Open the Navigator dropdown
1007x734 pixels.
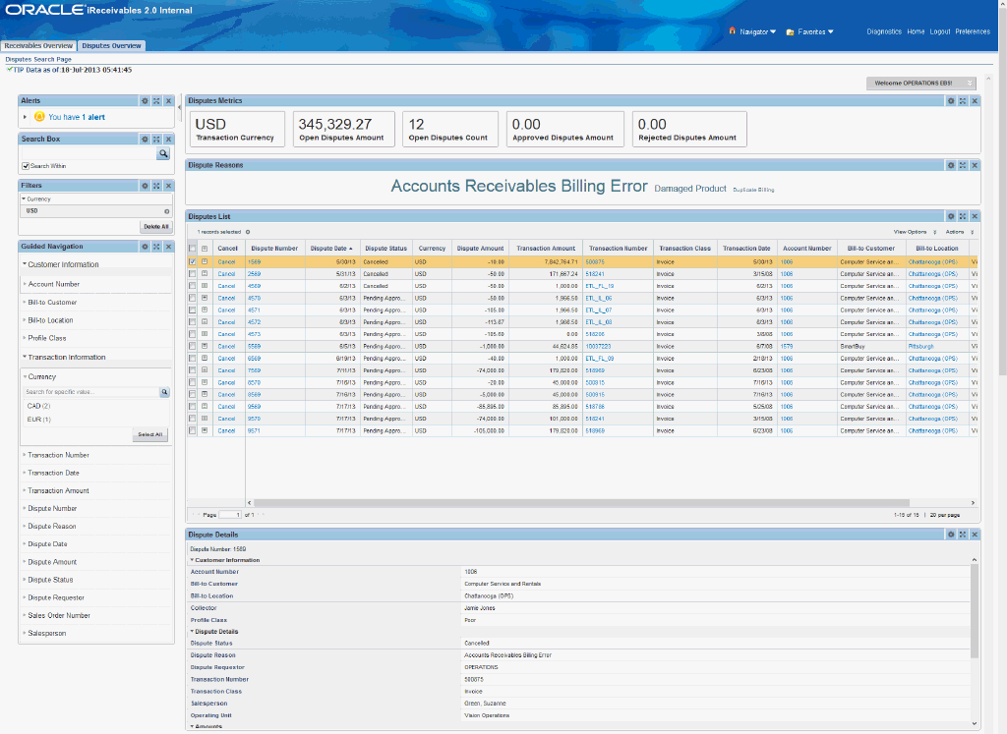(758, 31)
